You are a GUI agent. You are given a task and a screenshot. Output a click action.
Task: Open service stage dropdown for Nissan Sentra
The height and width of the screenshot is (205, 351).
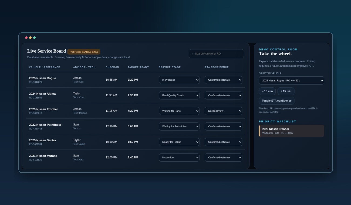(x=179, y=142)
